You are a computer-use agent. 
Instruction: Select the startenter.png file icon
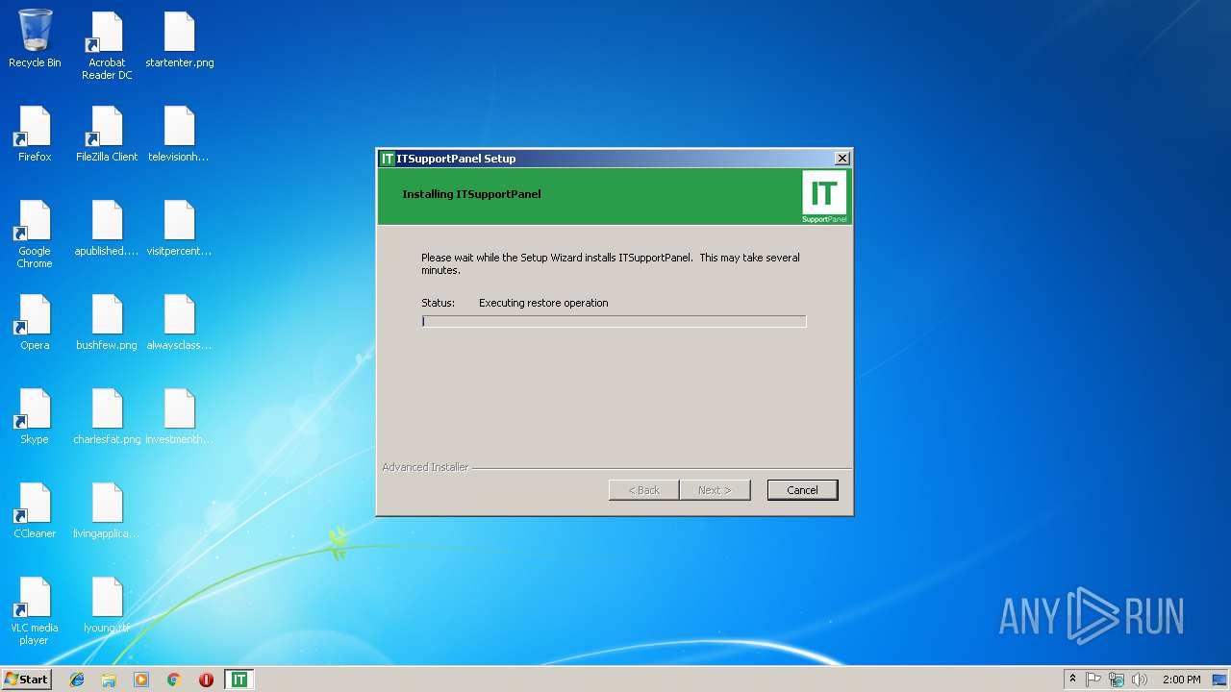[x=180, y=39]
